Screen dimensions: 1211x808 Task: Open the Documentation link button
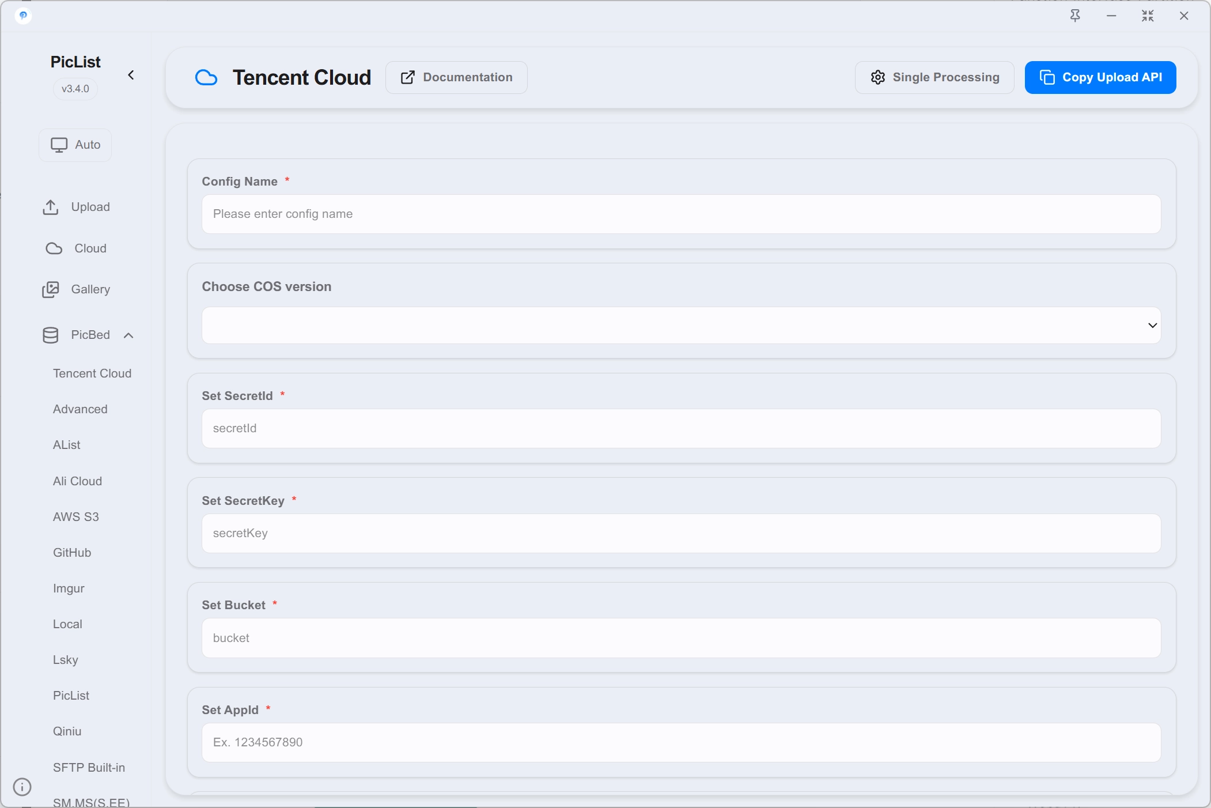(x=456, y=77)
